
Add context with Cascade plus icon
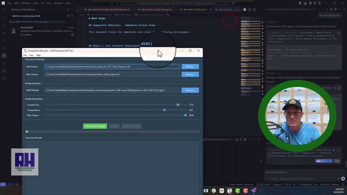click(267, 178)
